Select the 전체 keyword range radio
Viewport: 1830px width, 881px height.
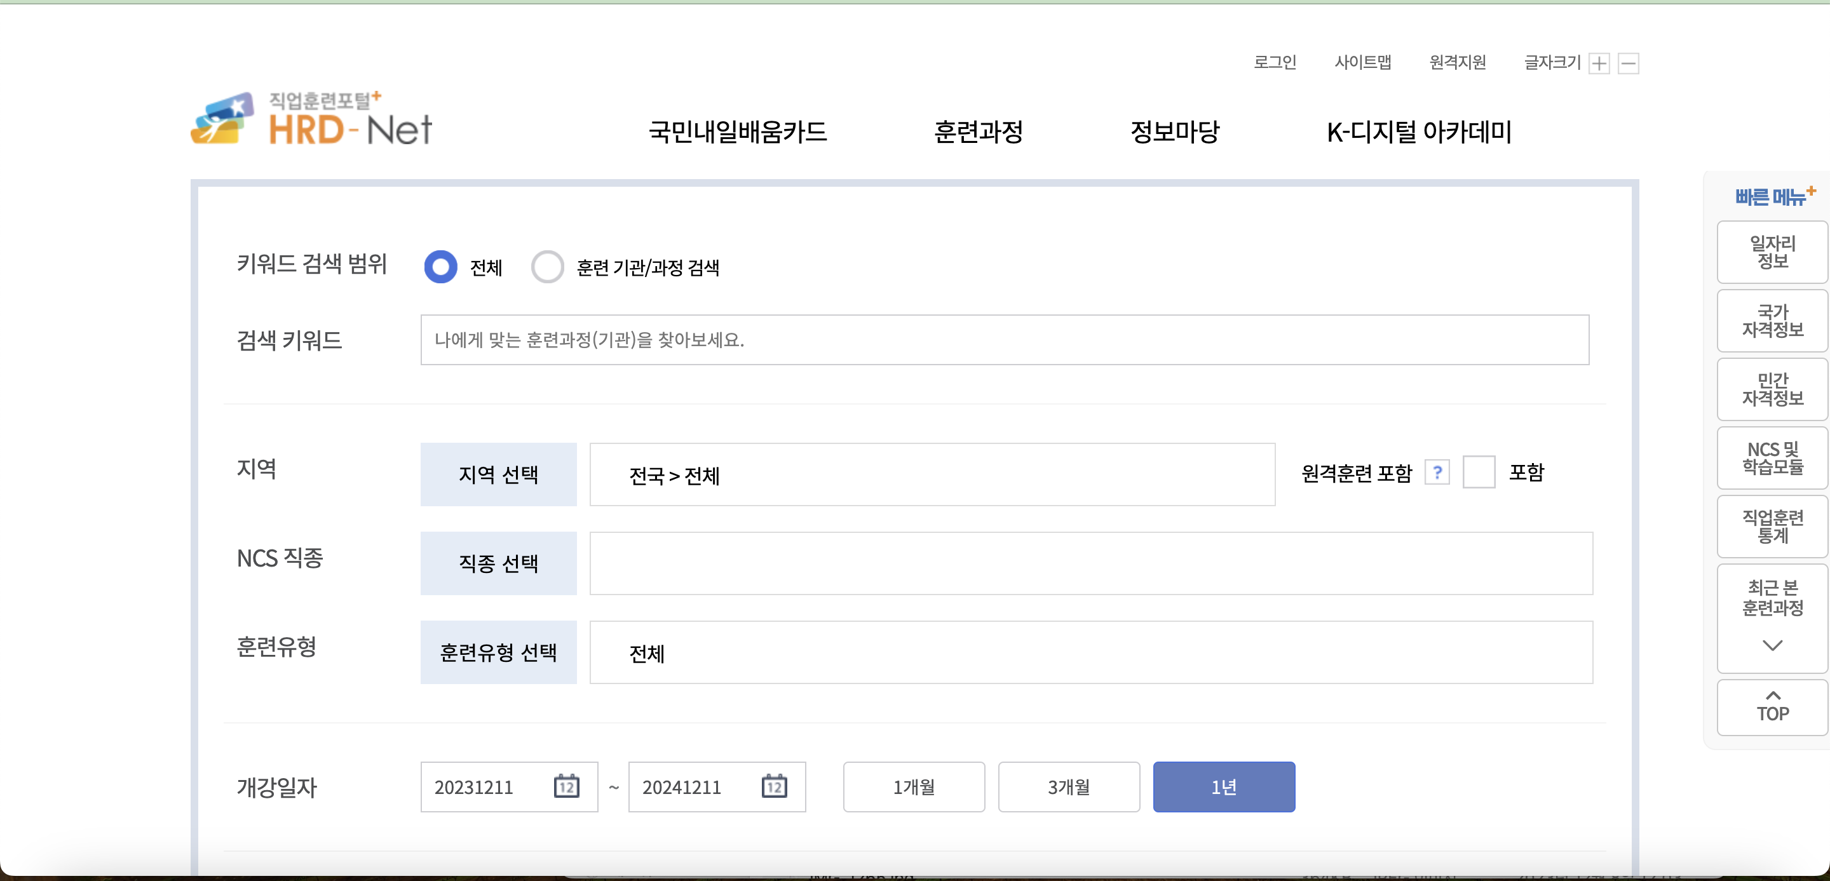[440, 267]
